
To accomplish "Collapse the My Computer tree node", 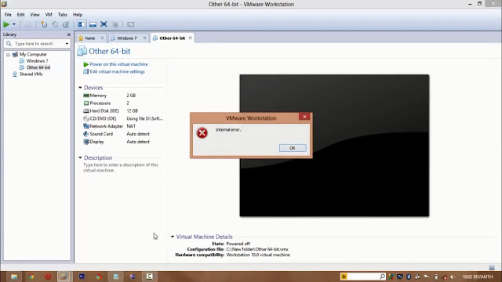I will (x=9, y=55).
